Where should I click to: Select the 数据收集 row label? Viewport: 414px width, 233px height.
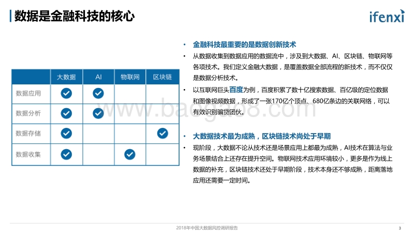coord(28,154)
